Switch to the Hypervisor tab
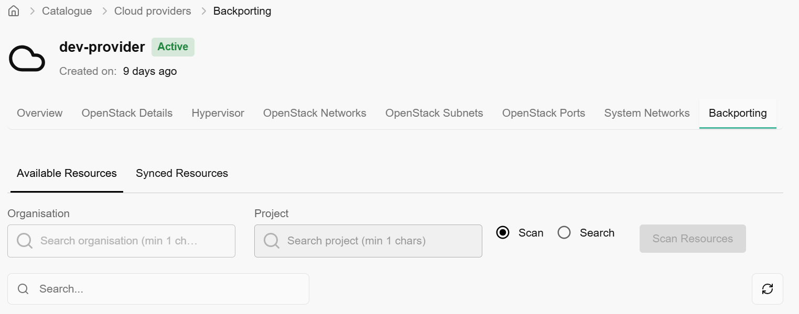Viewport: 799px width, 314px height. 218,113
